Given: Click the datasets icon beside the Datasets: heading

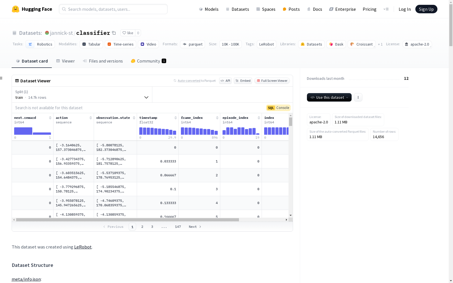Looking at the screenshot, I should [x=14, y=33].
